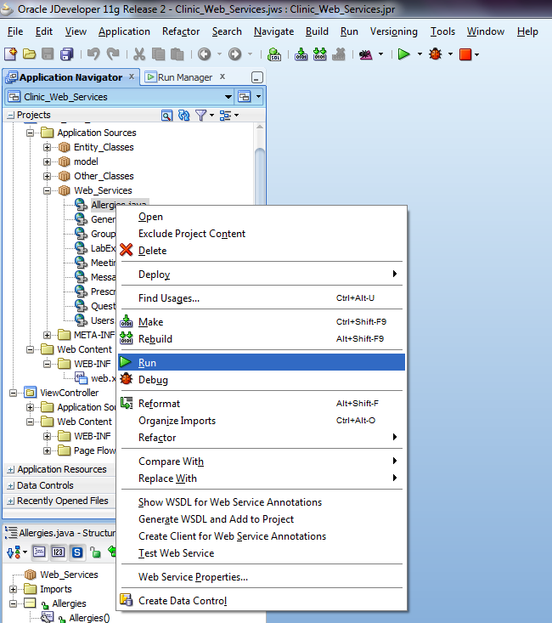Viewport: 552px width, 623px height.
Task: Select the web.xml file node
Action: [104, 378]
